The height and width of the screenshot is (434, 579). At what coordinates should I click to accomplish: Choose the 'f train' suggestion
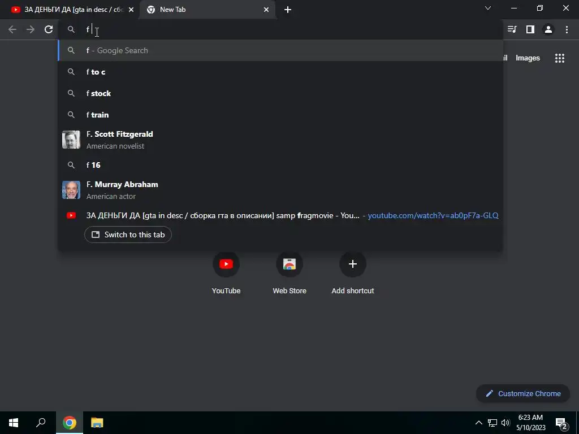pos(280,115)
